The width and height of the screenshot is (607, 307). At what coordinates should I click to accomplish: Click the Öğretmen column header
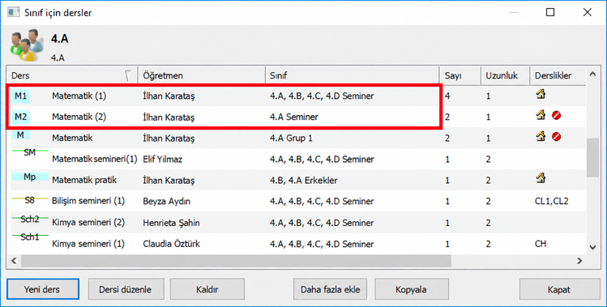click(201, 75)
